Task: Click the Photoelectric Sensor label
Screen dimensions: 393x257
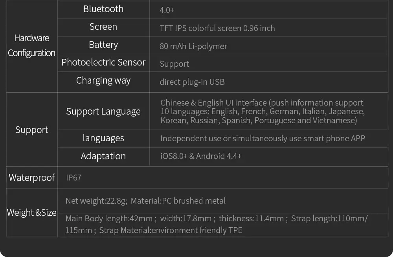Action: click(103, 62)
